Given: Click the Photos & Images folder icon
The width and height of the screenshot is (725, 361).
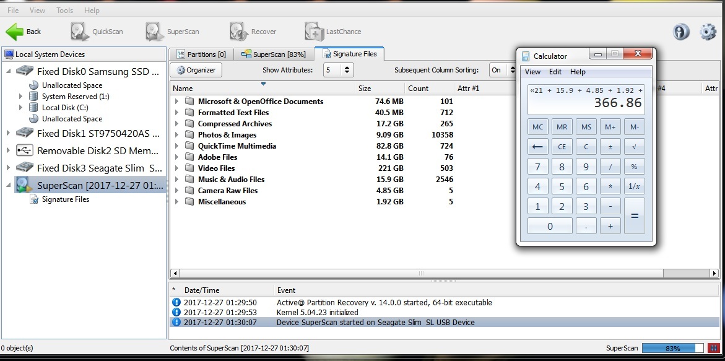Looking at the screenshot, I should pos(189,134).
